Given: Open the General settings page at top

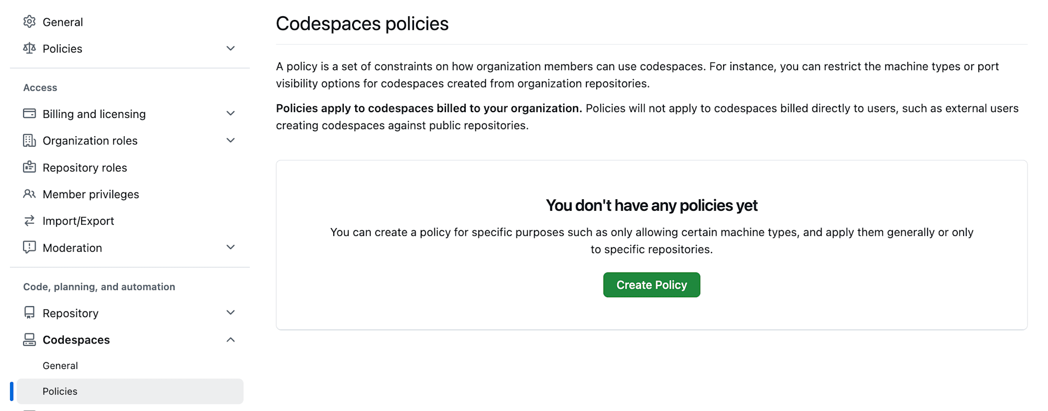Looking at the screenshot, I should coord(130,22).
